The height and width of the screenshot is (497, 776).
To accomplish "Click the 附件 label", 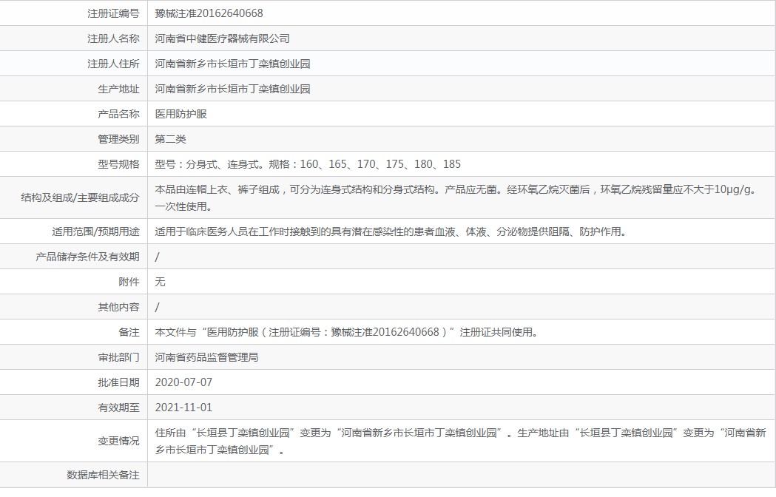I will click(129, 283).
